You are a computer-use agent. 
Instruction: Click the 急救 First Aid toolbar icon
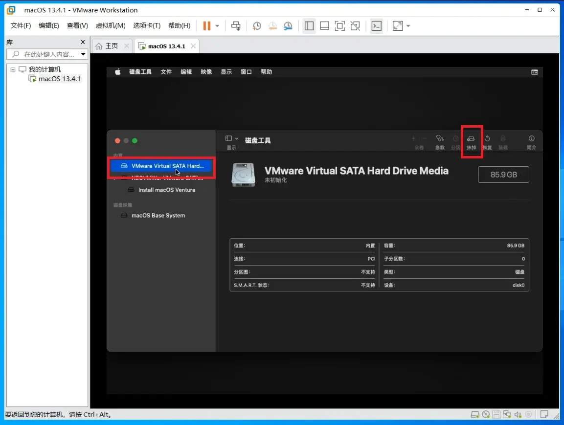(x=440, y=142)
